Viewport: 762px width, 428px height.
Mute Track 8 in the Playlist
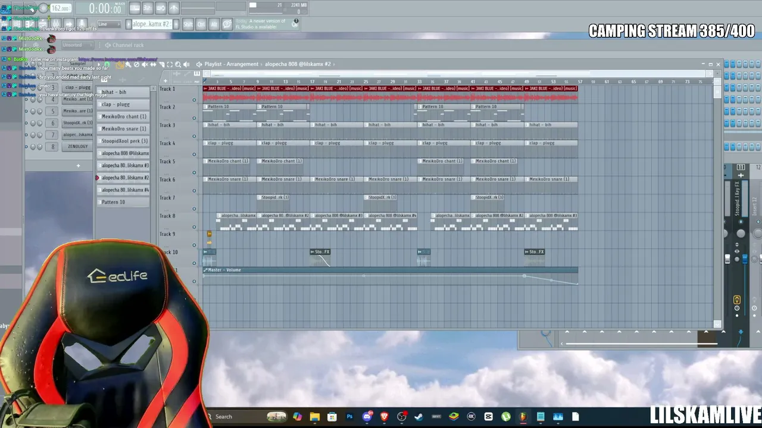(194, 226)
